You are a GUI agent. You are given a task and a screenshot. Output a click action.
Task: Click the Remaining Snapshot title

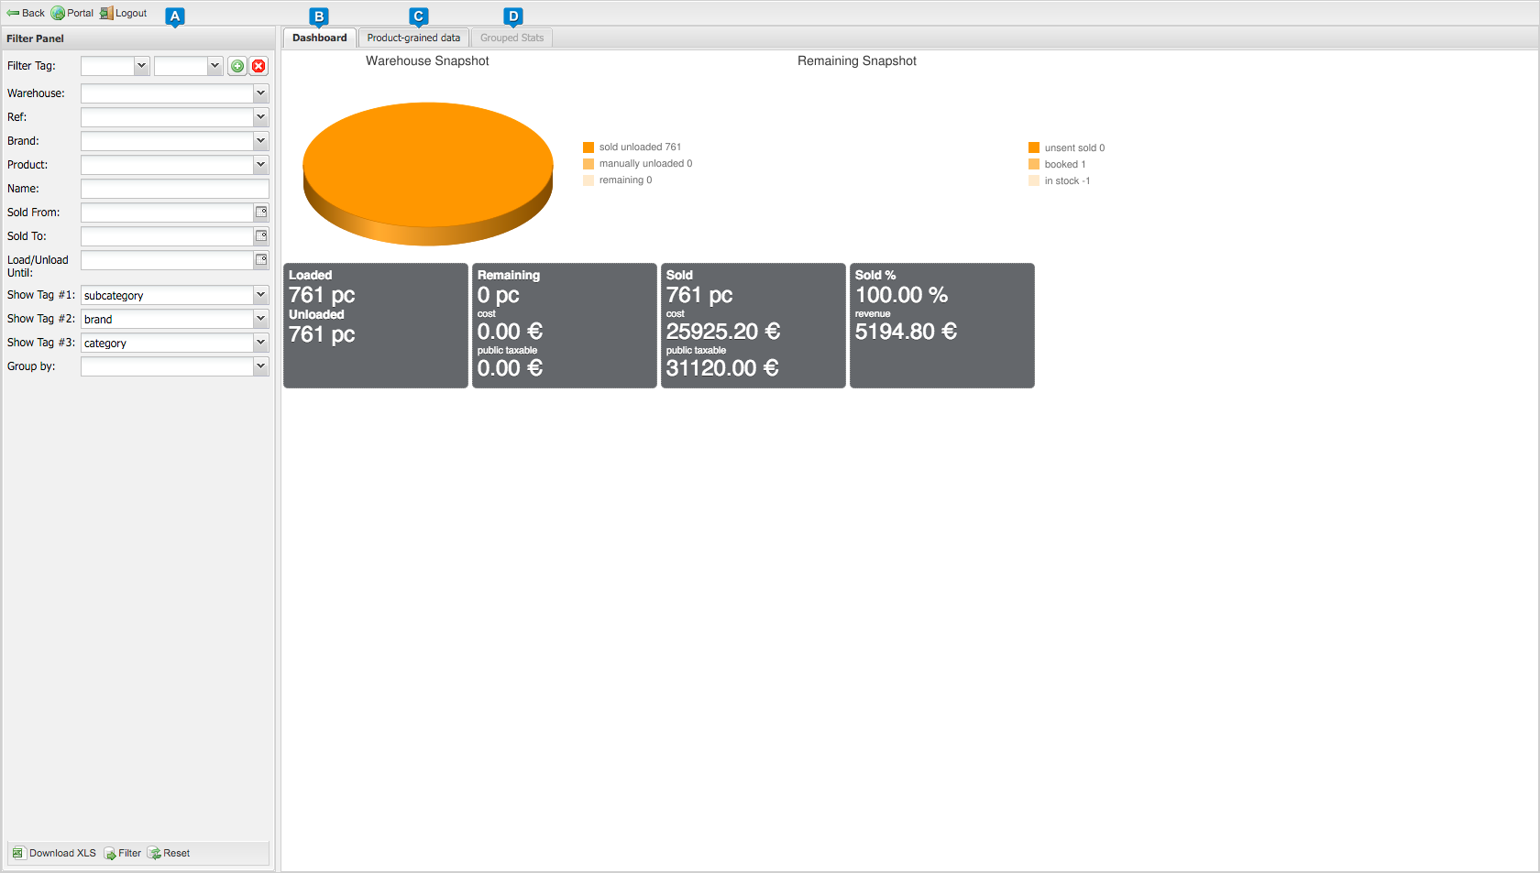click(x=857, y=60)
